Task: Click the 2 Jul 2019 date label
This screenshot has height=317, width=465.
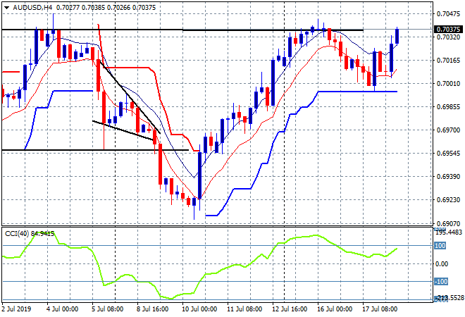Action: (x=16, y=309)
